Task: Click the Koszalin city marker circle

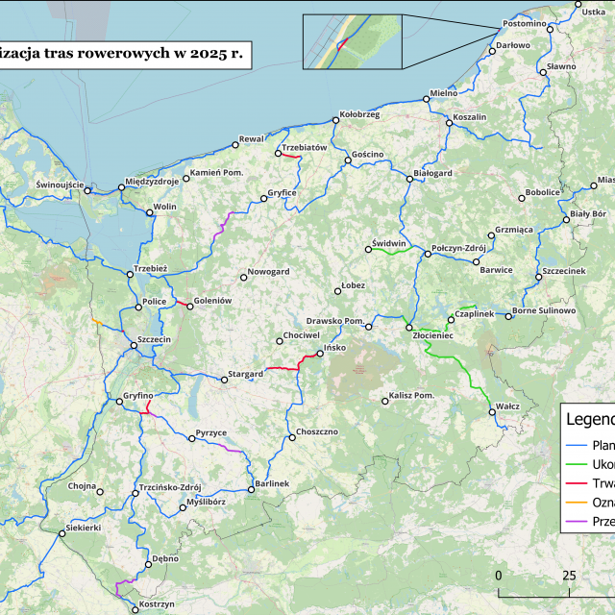Action: click(449, 122)
